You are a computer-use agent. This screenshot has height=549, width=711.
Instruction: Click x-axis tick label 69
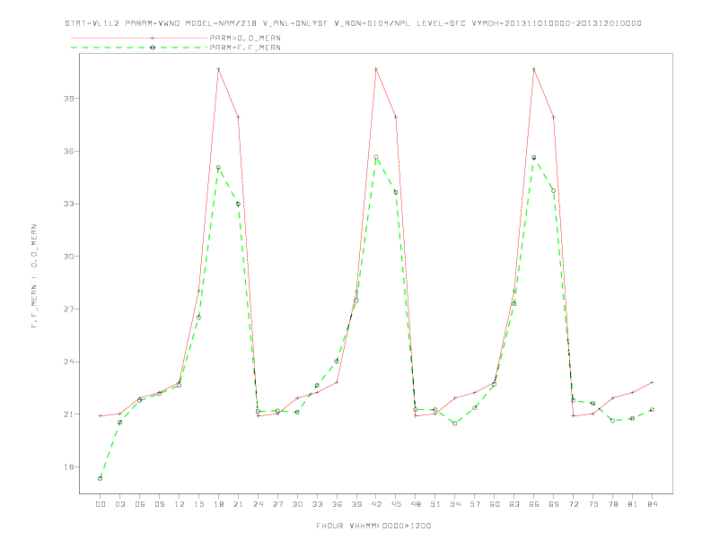point(554,504)
